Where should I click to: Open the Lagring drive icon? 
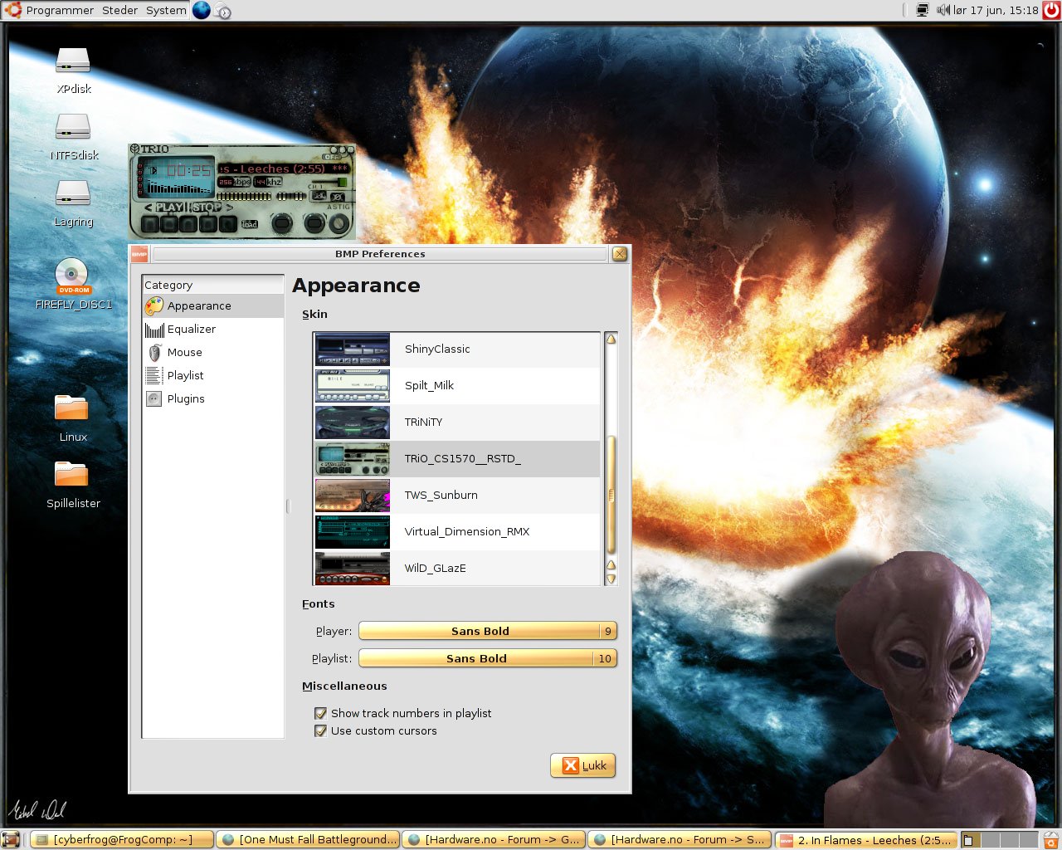point(73,193)
